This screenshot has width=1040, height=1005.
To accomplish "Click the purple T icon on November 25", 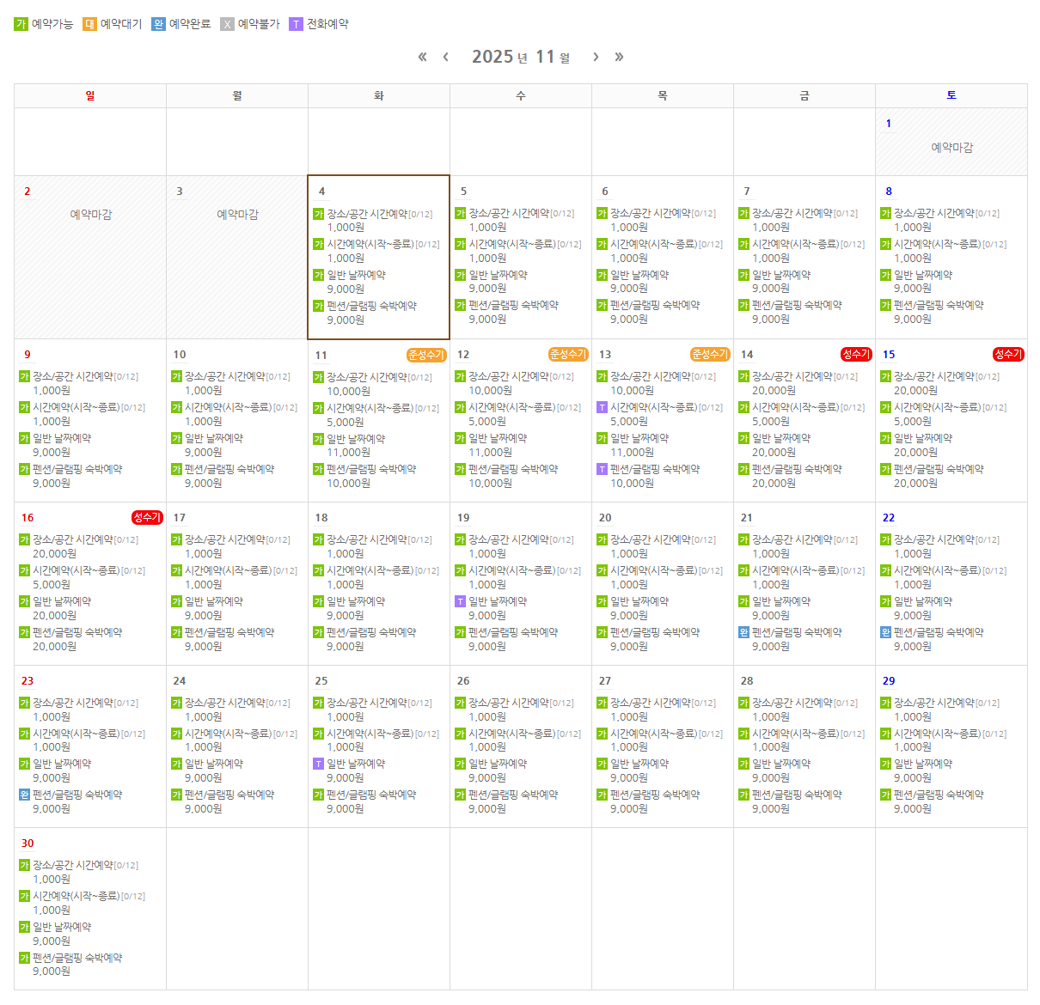I will pyautogui.click(x=318, y=764).
